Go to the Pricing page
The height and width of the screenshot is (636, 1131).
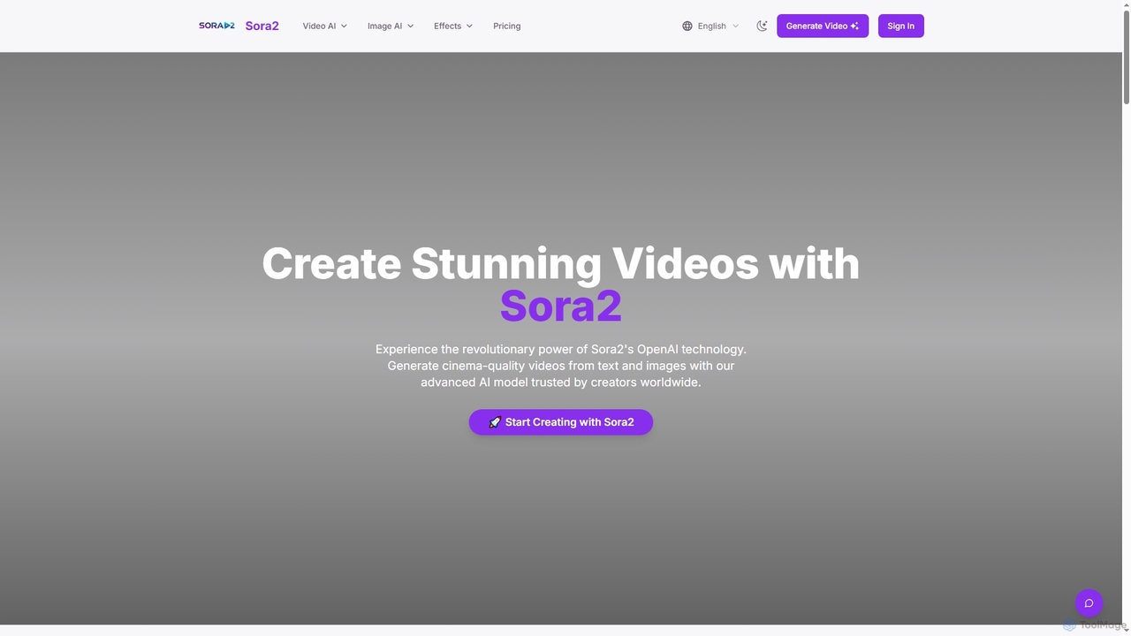click(507, 26)
